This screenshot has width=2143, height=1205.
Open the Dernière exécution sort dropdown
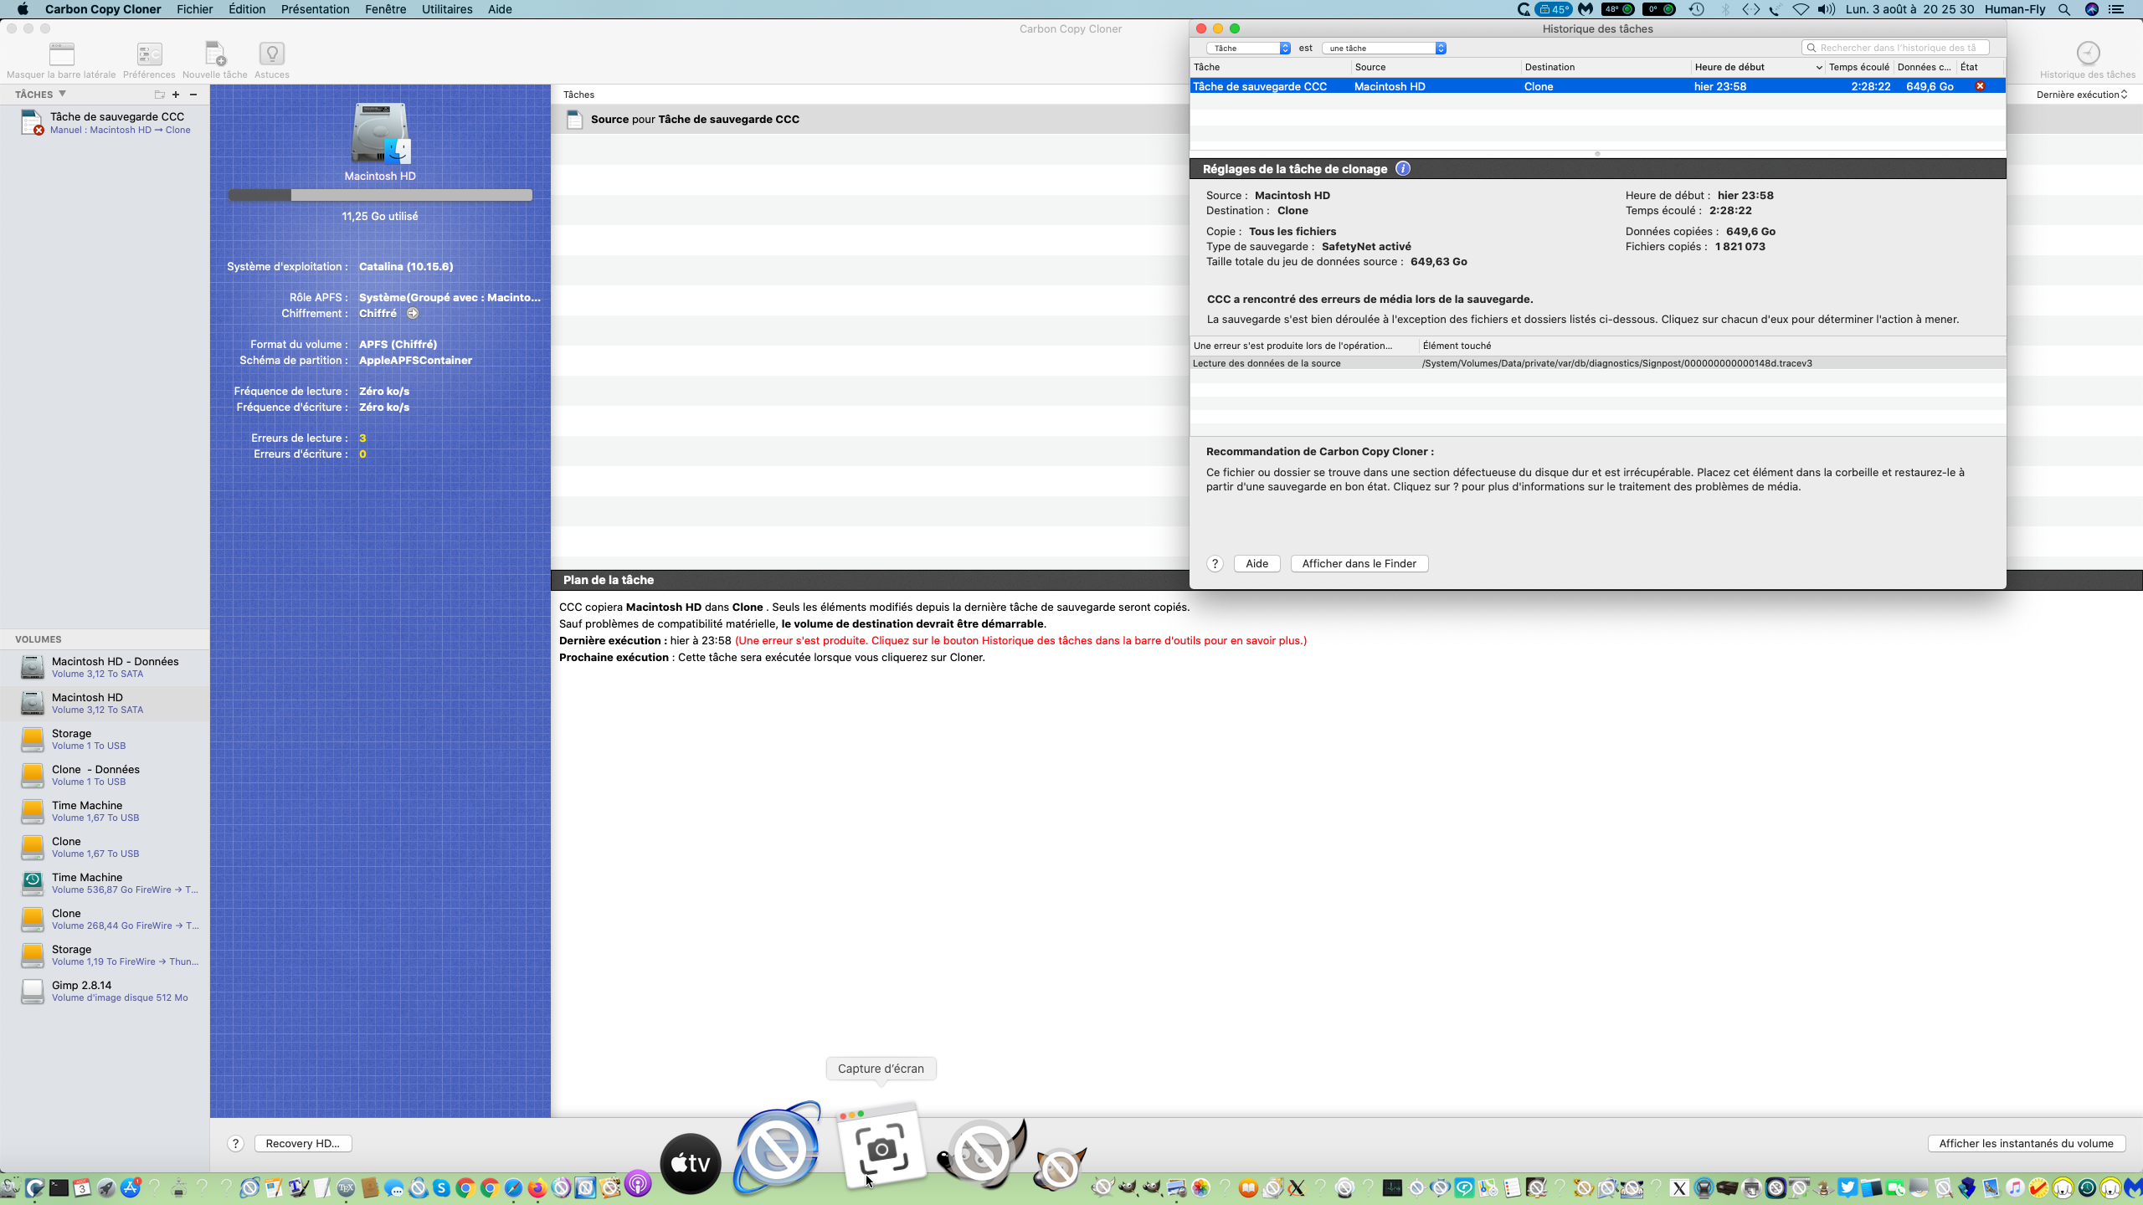pyautogui.click(x=2082, y=95)
